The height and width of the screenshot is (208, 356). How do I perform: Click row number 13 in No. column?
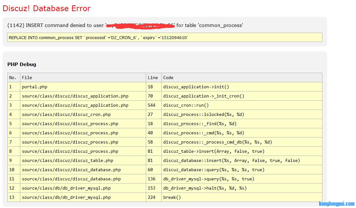pyautogui.click(x=14, y=197)
